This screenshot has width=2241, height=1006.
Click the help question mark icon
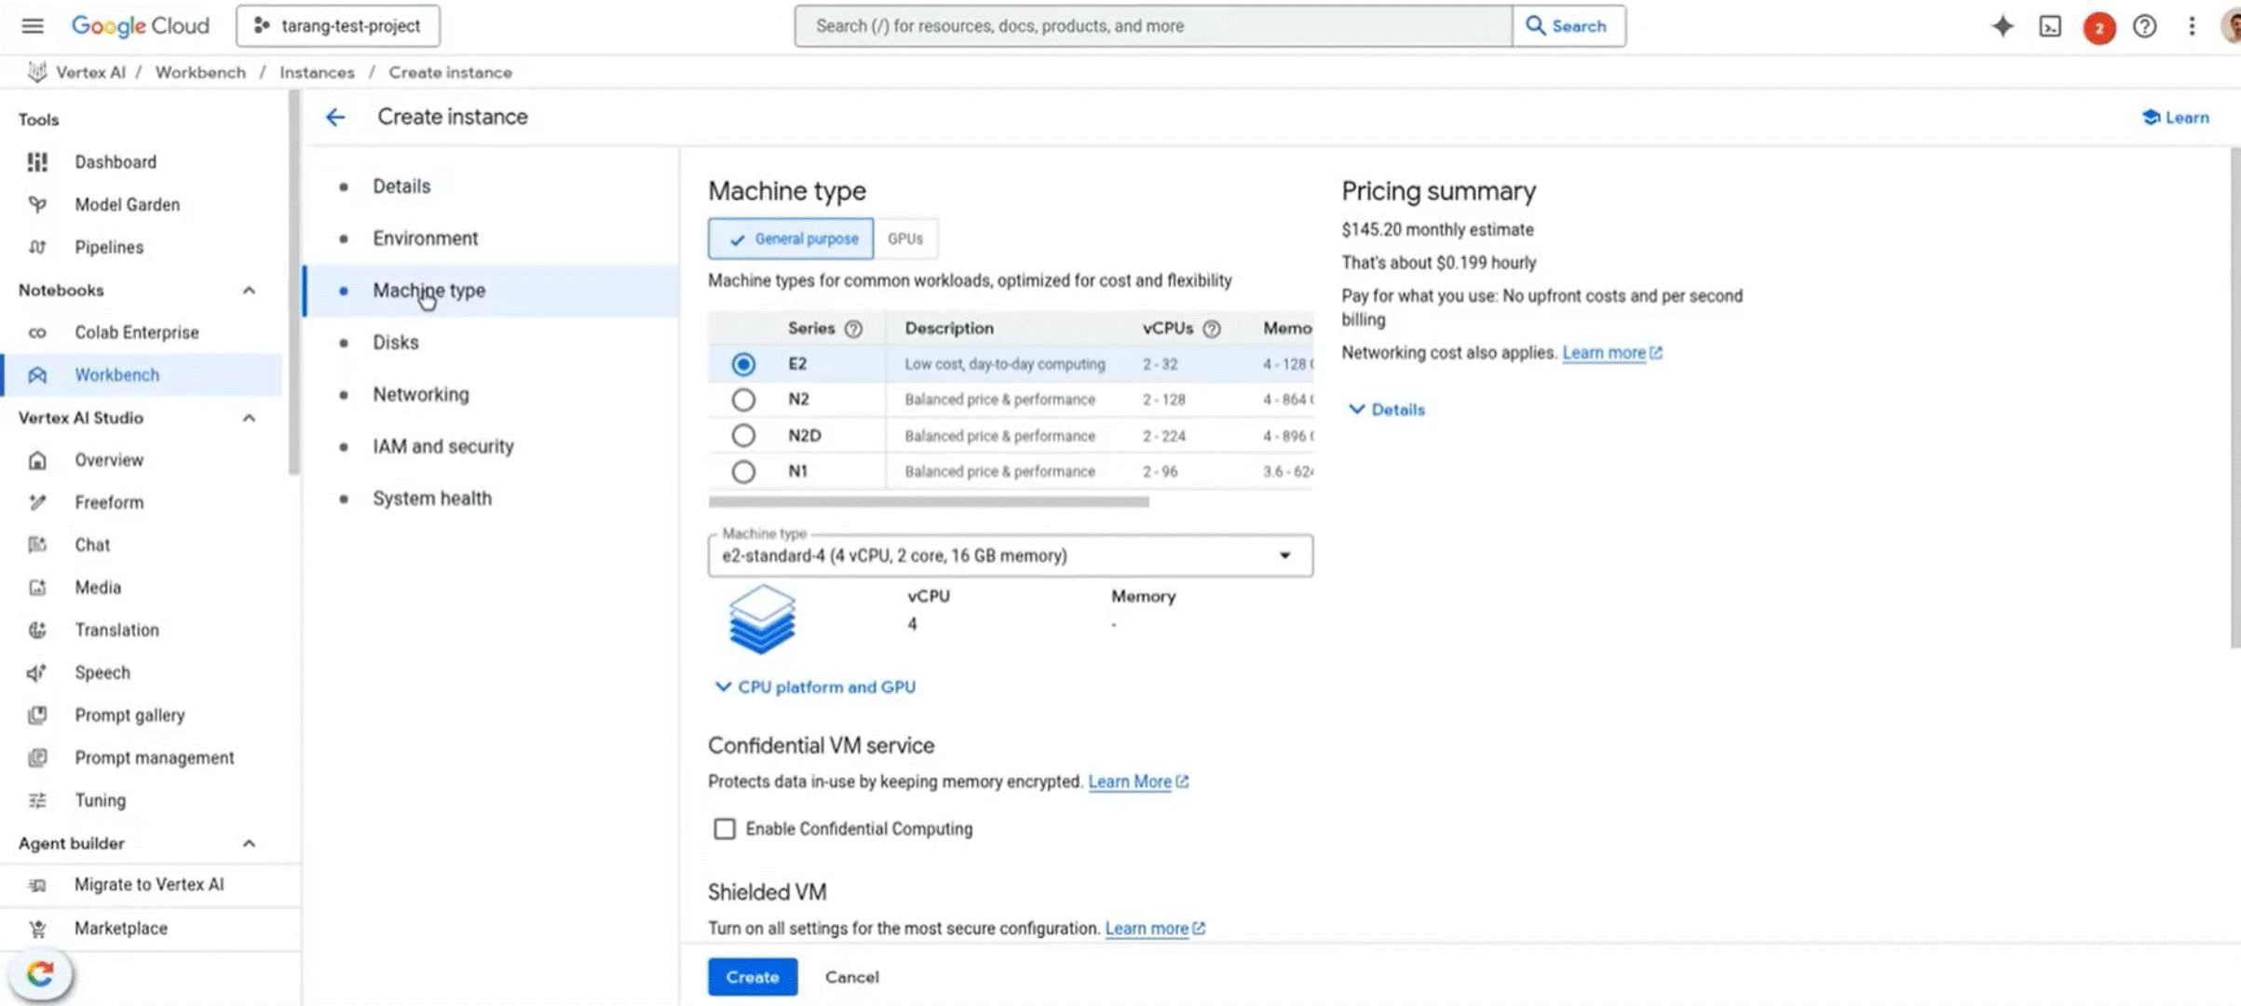click(x=2144, y=26)
